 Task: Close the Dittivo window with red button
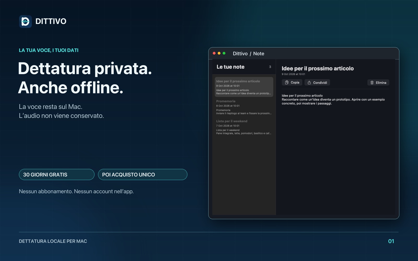coord(214,53)
